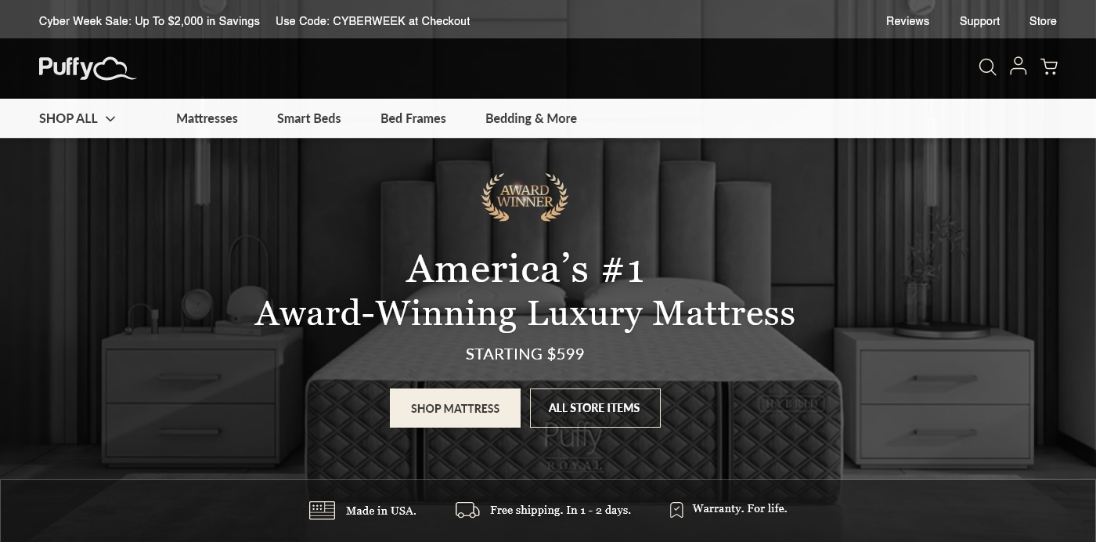
Task: Open the Bed Frames menu item
Action: [413, 118]
